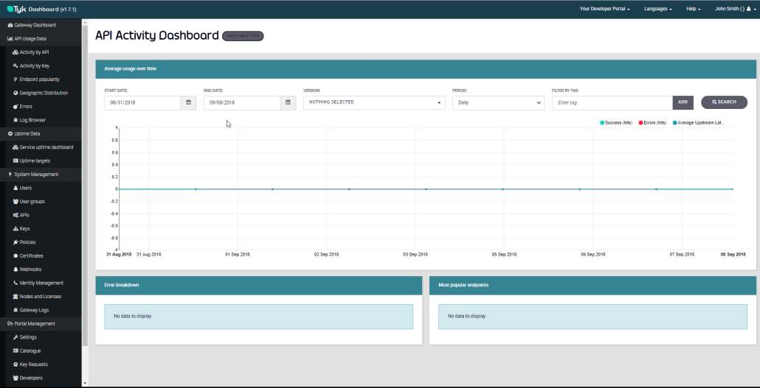Open the Log Browser sidebar item
The width and height of the screenshot is (760, 388).
coord(32,120)
